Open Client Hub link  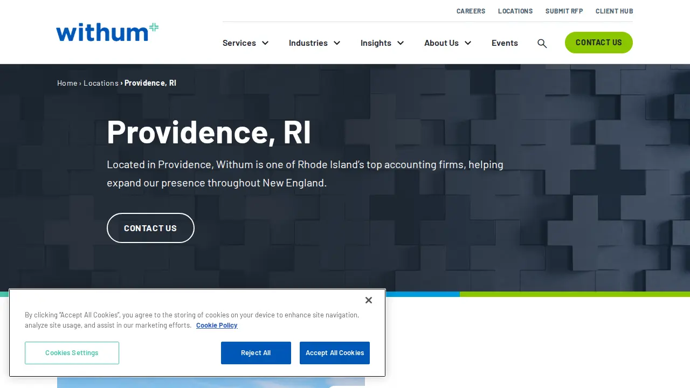pos(614,11)
